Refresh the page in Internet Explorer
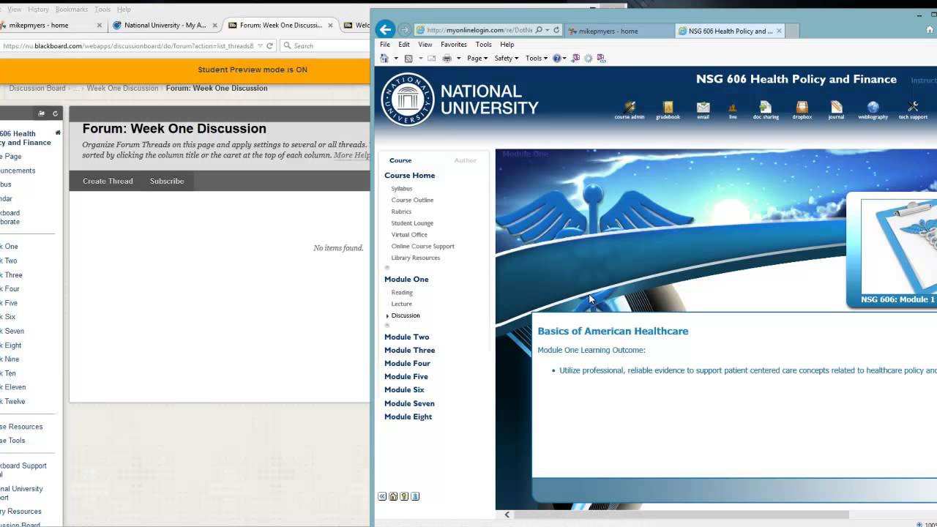Viewport: 937px width, 527px height. [556, 30]
